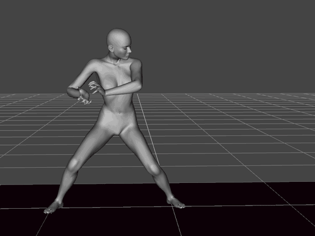Click the knee of the extended leg
The image size is (315, 236).
(153, 168)
